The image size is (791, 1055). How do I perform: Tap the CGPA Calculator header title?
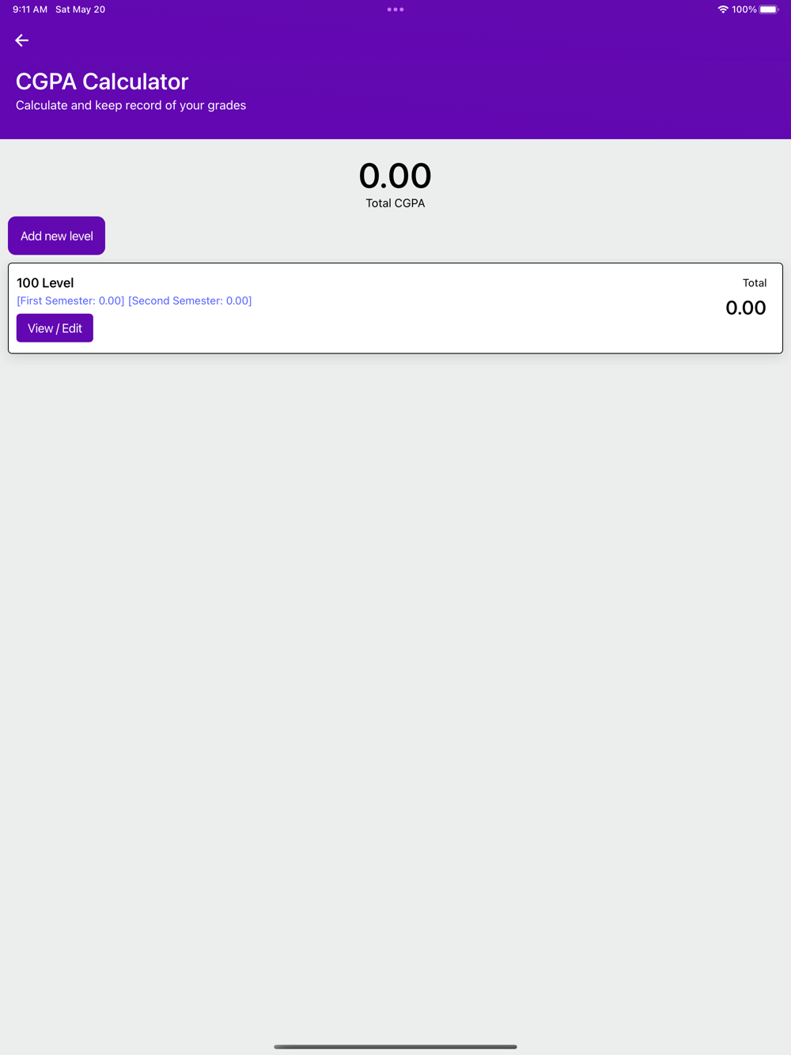tap(102, 81)
